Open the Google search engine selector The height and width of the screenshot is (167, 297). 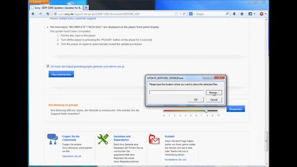192,14
